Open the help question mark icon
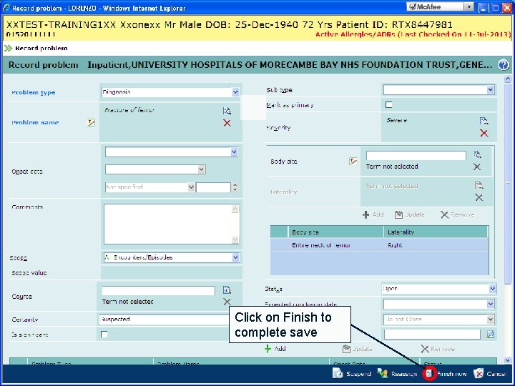The image size is (515, 386). click(x=504, y=64)
